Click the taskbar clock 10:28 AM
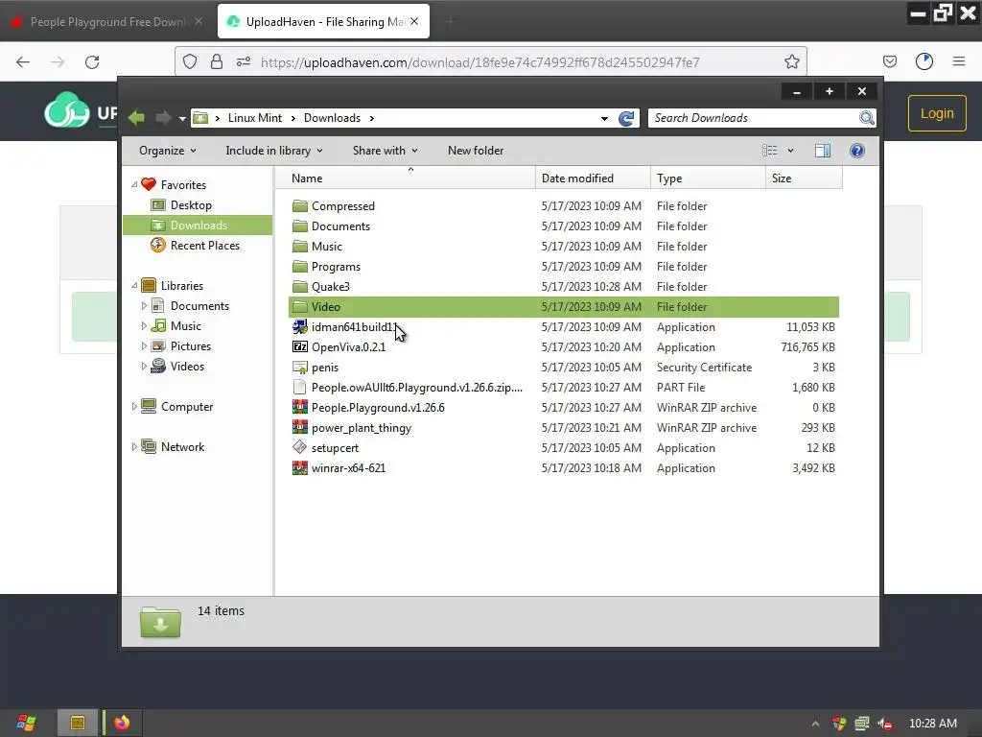This screenshot has width=982, height=737. [932, 724]
